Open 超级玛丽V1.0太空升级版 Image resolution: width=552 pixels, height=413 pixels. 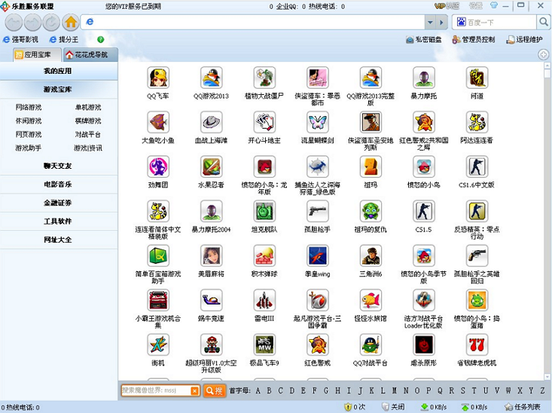click(x=211, y=344)
